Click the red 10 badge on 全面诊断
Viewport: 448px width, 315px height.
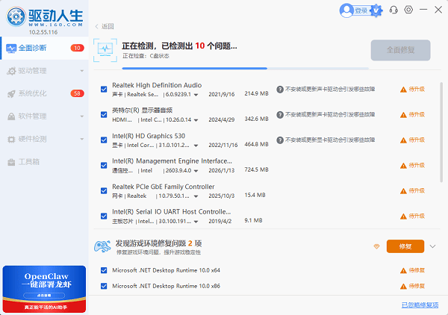77,48
